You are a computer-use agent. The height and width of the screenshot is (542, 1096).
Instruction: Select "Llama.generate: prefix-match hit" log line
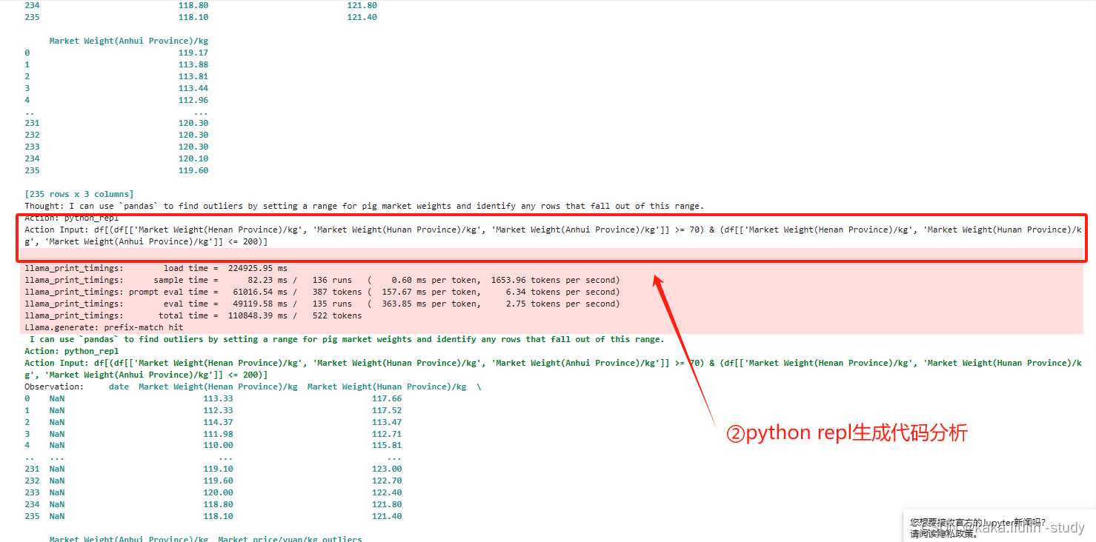click(104, 327)
